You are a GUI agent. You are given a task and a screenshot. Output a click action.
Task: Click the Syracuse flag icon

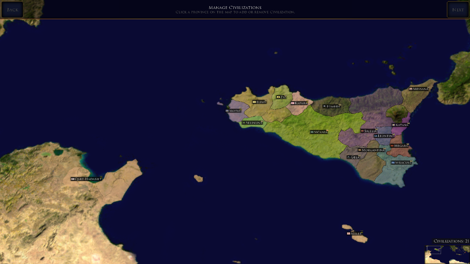coord(393,163)
